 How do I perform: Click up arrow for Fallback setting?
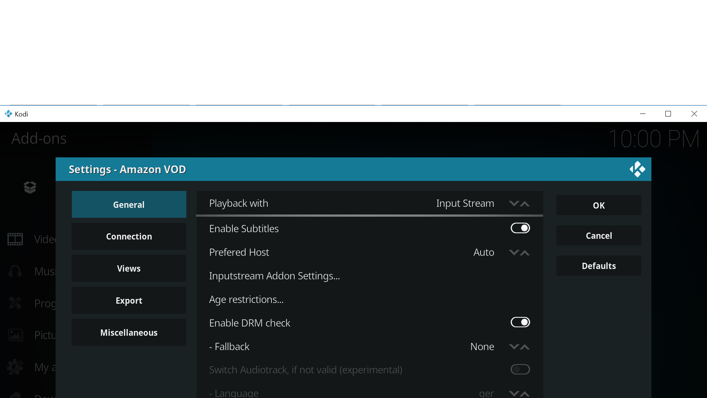(525, 347)
